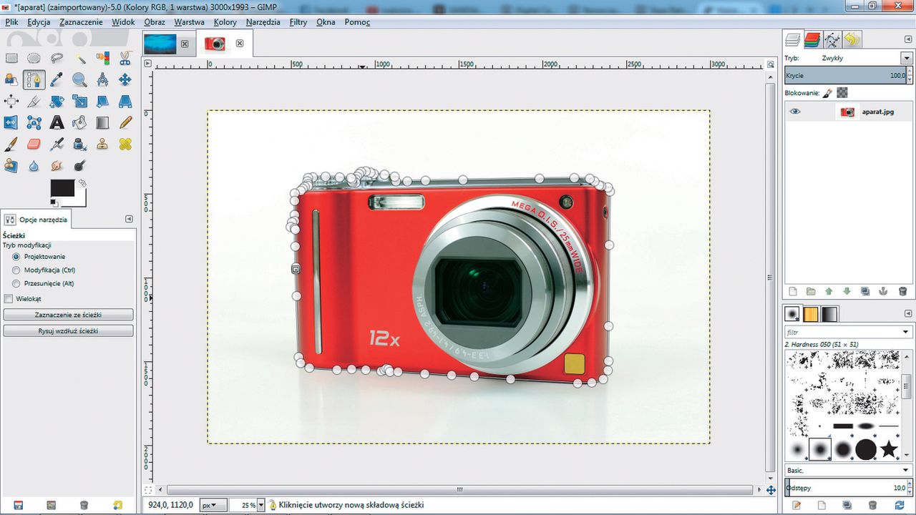
Task: Delete layer with trash icon in layers panel
Action: click(x=902, y=292)
